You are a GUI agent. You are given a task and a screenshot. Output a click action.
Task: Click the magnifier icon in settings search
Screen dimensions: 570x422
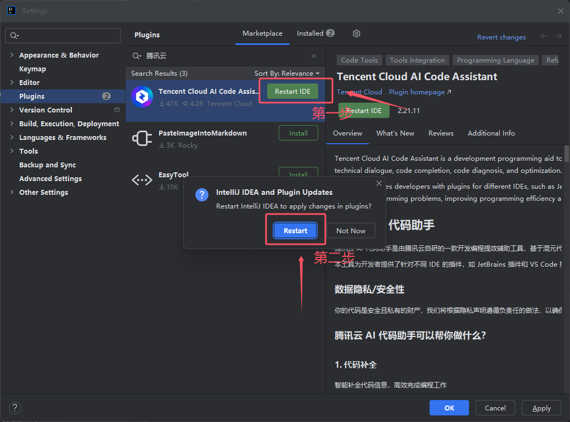point(14,36)
